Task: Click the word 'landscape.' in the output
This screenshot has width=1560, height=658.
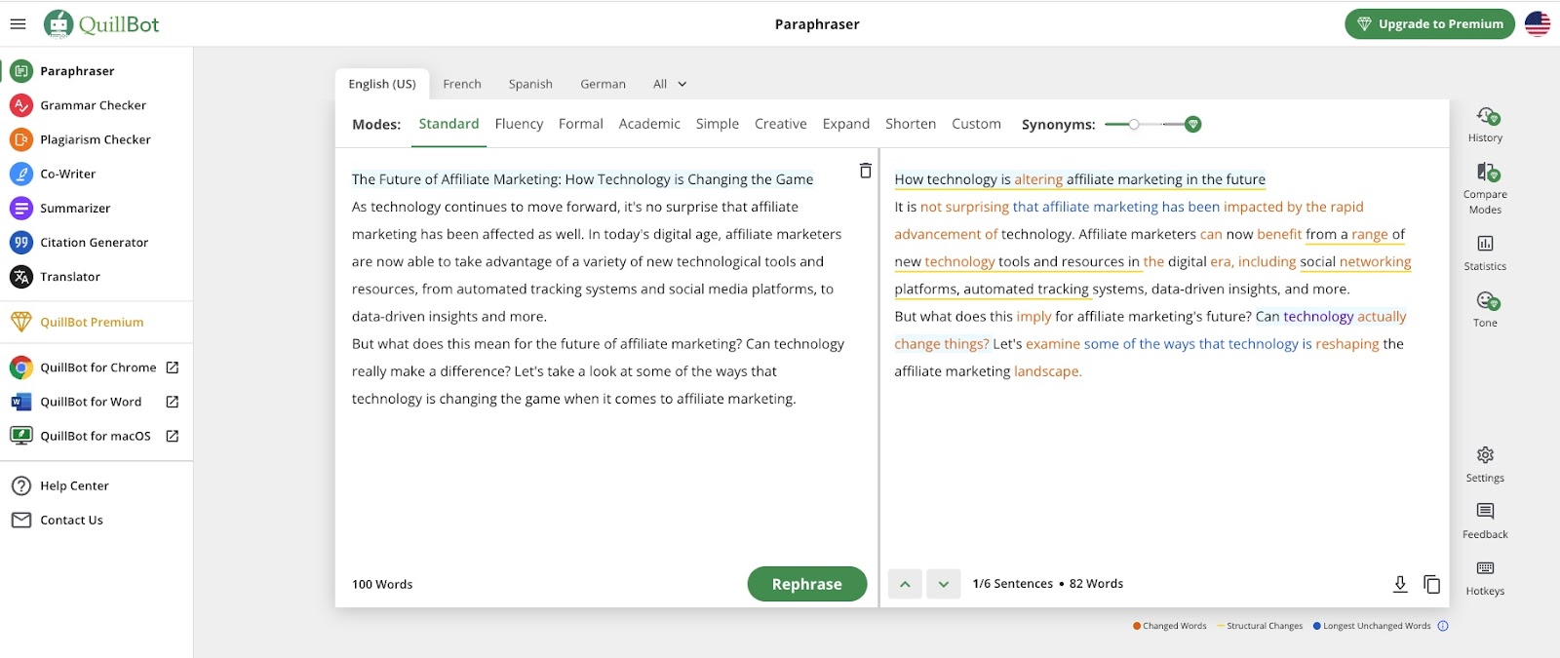Action: 1048,371
